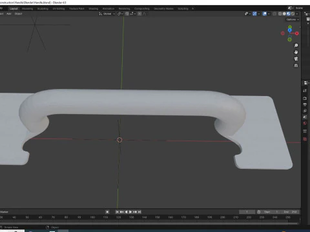Open the Output properties tab
This screenshot has width=310, height=232.
pyautogui.click(x=305, y=104)
